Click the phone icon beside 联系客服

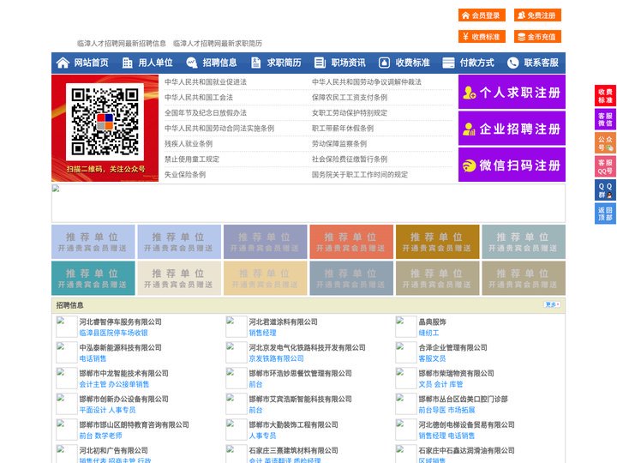click(x=512, y=63)
